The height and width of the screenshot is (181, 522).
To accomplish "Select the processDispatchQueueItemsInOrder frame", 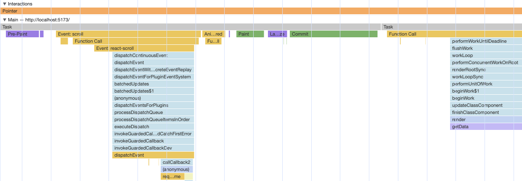I will tap(153, 119).
